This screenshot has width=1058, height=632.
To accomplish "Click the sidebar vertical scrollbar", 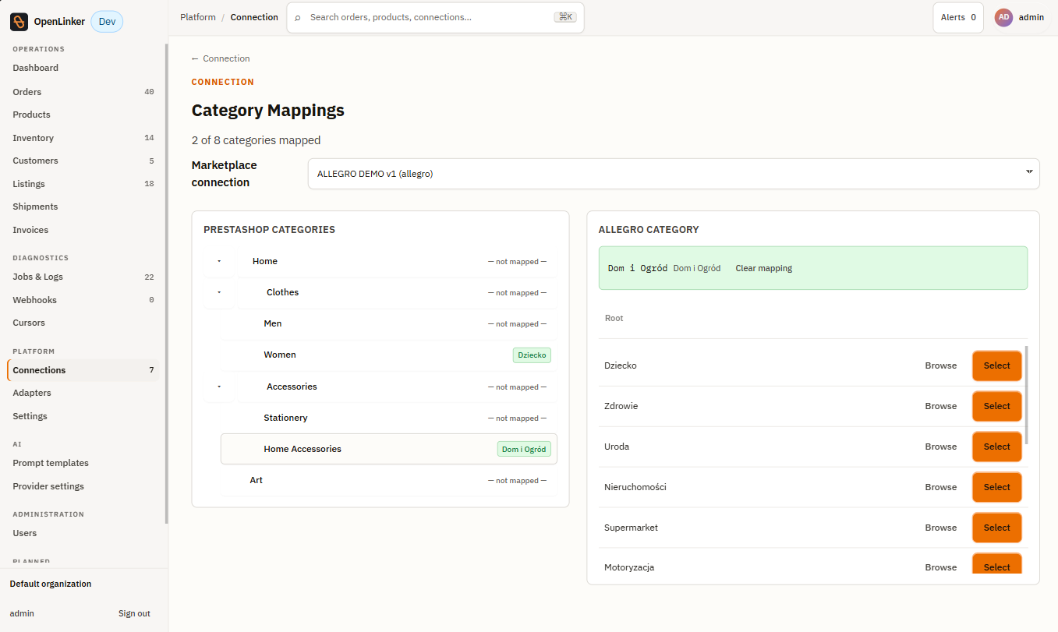I will pyautogui.click(x=165, y=284).
